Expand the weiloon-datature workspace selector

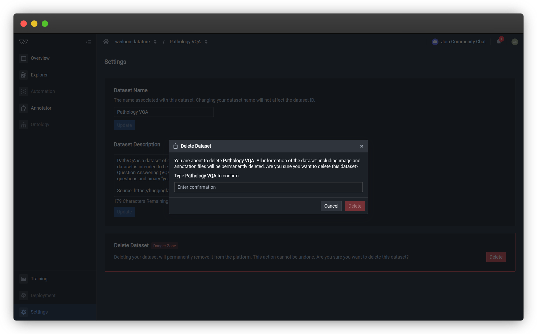(155, 42)
